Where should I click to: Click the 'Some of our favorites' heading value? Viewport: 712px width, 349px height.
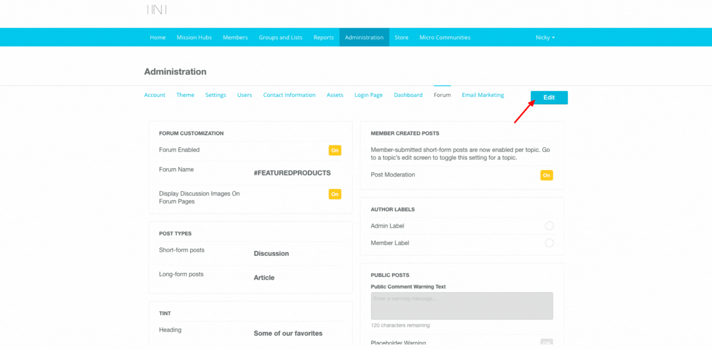click(288, 333)
